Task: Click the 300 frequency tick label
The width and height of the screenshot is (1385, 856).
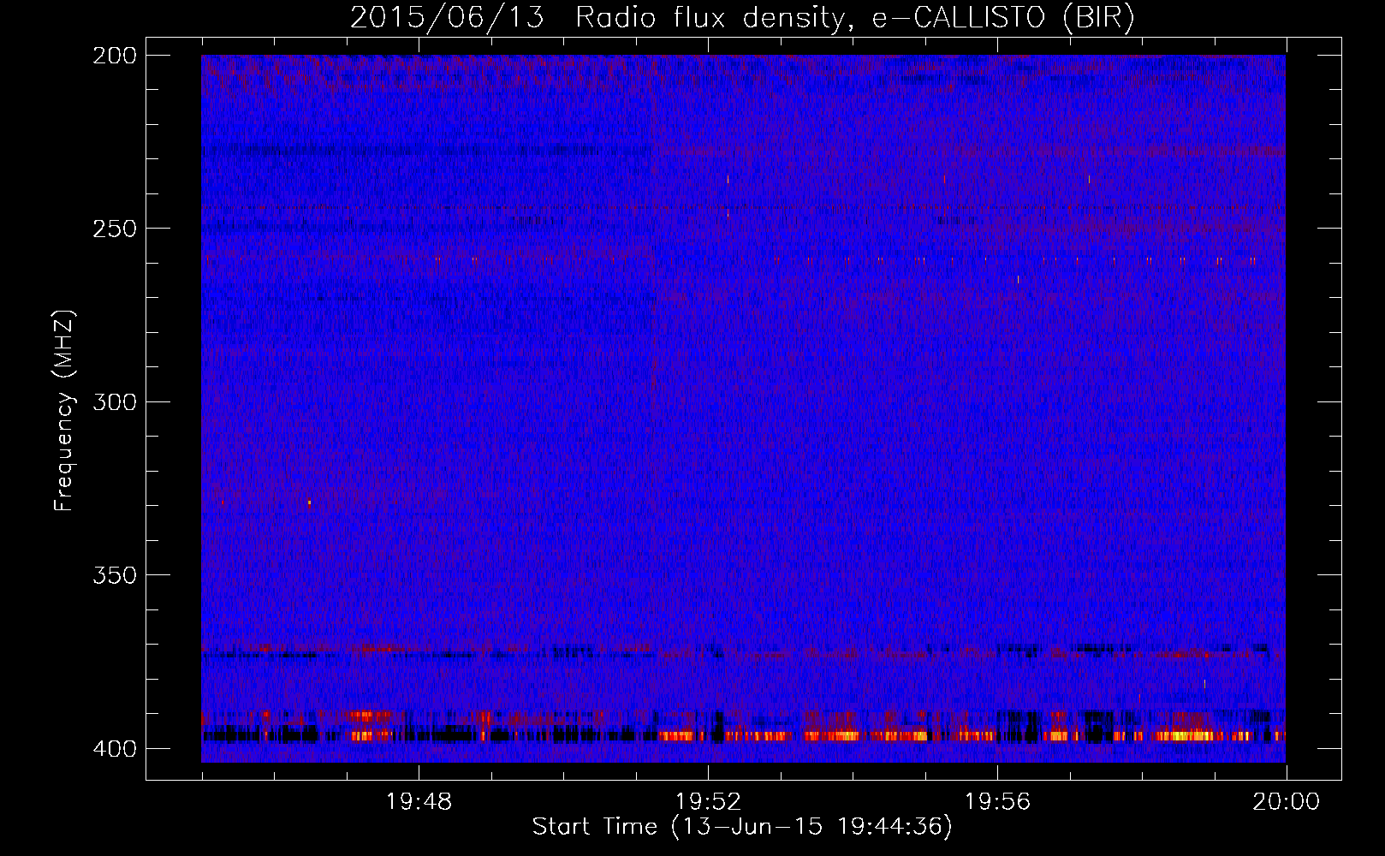Action: (114, 401)
